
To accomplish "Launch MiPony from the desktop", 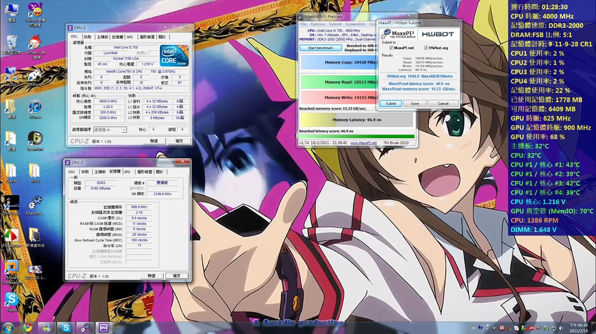I will tap(35, 77).
